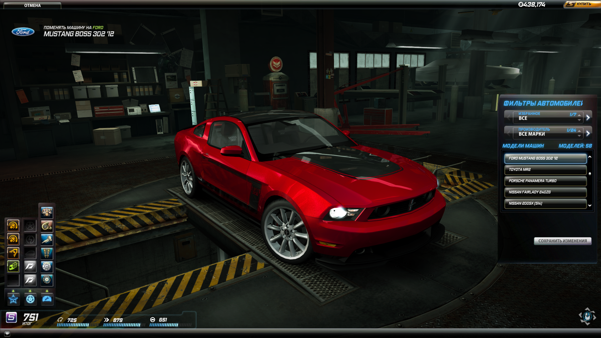601x338 pixels.
Task: Select TOYOTA MR2 from the model list
Action: 546,170
